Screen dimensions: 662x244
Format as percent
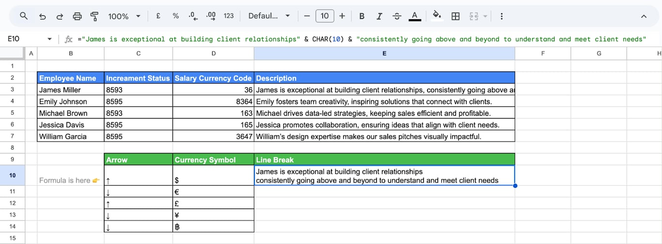pyautogui.click(x=175, y=16)
